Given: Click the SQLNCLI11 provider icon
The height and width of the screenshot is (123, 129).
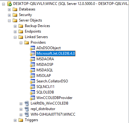Looking at the screenshot, I should click(32, 87).
